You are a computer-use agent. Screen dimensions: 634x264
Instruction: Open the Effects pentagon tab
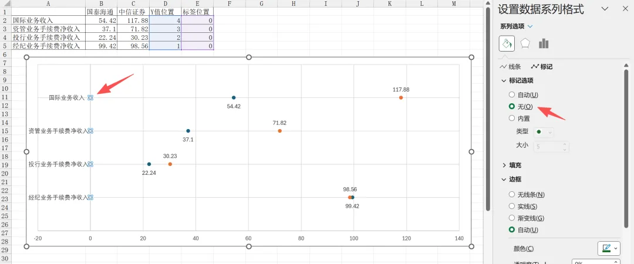click(525, 43)
